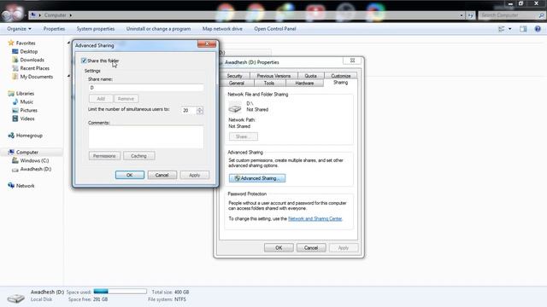
Task: Toggle the preview pane icon
Action: [x=523, y=29]
